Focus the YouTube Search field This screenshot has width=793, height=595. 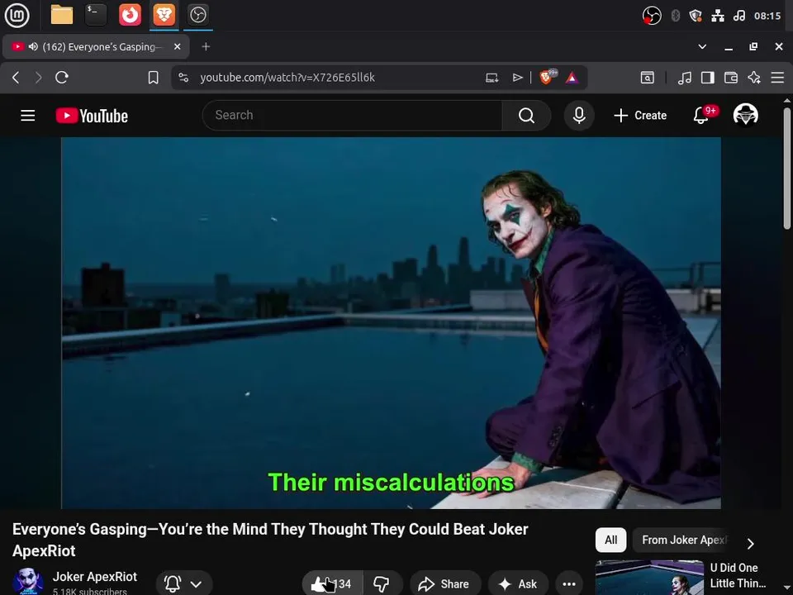(352, 116)
